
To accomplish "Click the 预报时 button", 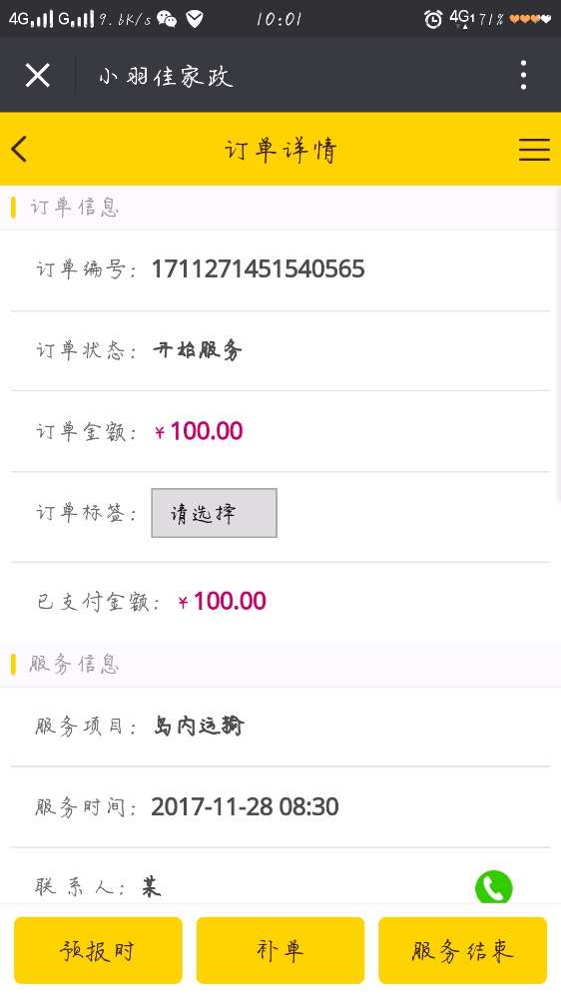I will pos(98,950).
